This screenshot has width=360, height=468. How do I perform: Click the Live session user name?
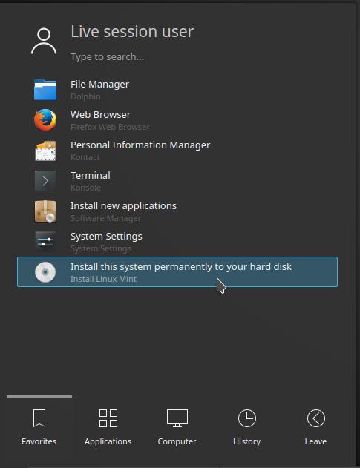(x=132, y=31)
